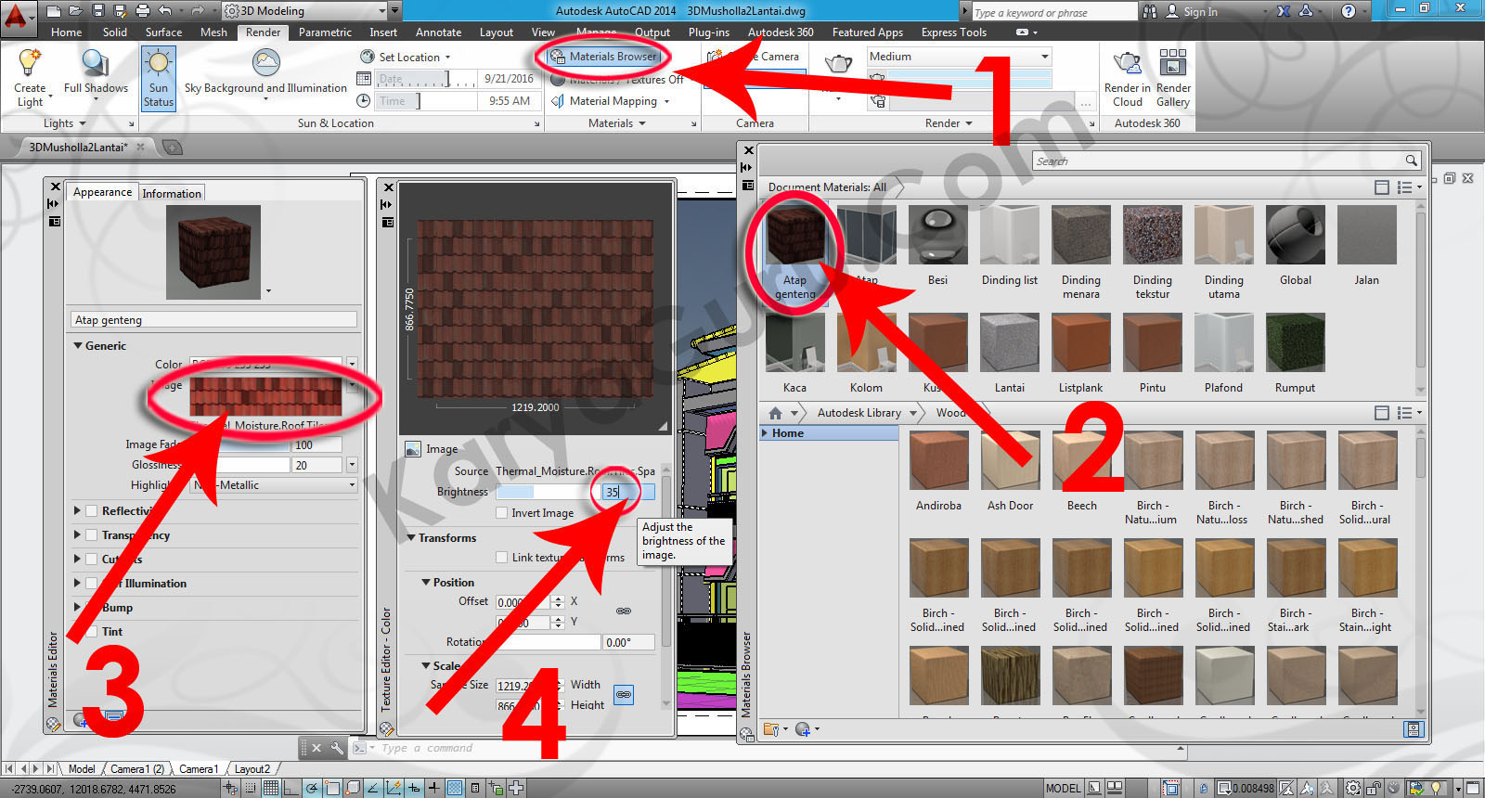The height and width of the screenshot is (798, 1485).
Task: Click Set Location button
Action: pyautogui.click(x=407, y=58)
